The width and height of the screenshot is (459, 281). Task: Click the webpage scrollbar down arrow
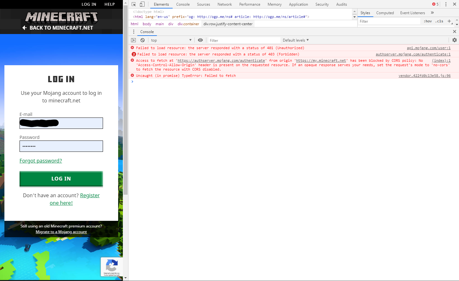[126, 278]
